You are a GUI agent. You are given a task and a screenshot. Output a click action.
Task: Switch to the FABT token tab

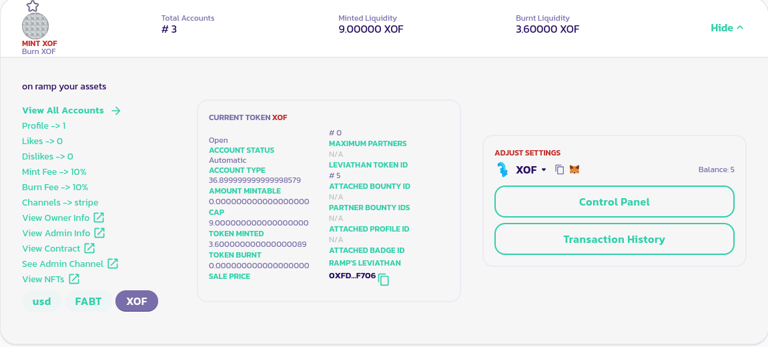[88, 302]
